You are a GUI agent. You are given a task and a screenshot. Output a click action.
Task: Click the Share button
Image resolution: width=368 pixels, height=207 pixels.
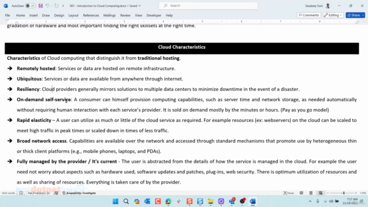pos(355,15)
